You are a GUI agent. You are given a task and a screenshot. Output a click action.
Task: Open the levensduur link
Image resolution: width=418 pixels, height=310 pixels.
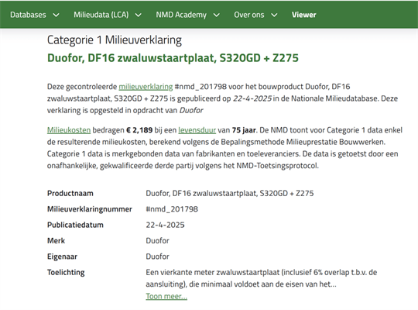coord(197,130)
